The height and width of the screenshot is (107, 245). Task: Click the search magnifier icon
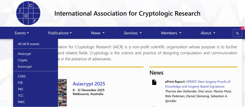point(237,33)
